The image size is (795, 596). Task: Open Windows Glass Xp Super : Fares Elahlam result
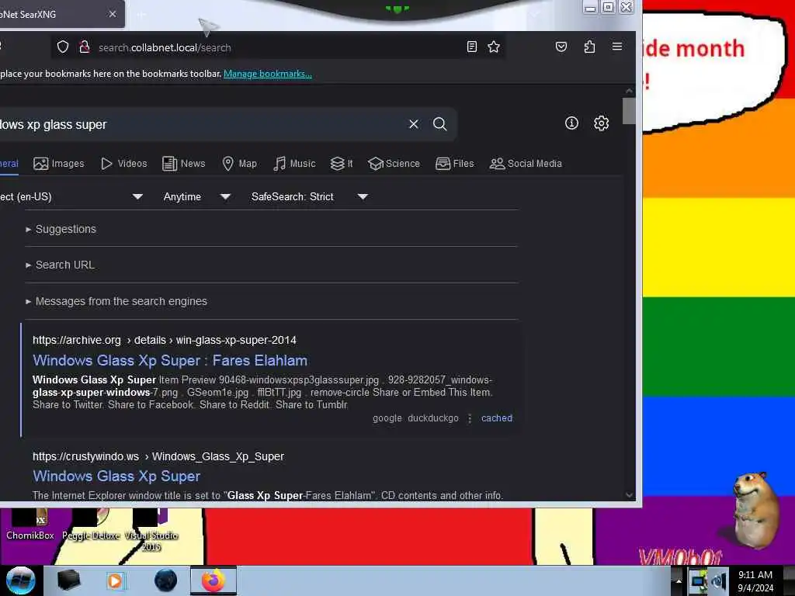pyautogui.click(x=170, y=360)
